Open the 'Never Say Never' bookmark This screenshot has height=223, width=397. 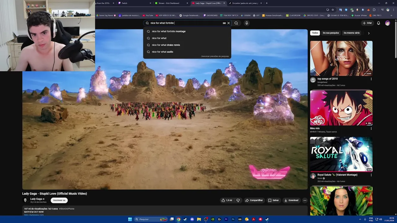106,15
